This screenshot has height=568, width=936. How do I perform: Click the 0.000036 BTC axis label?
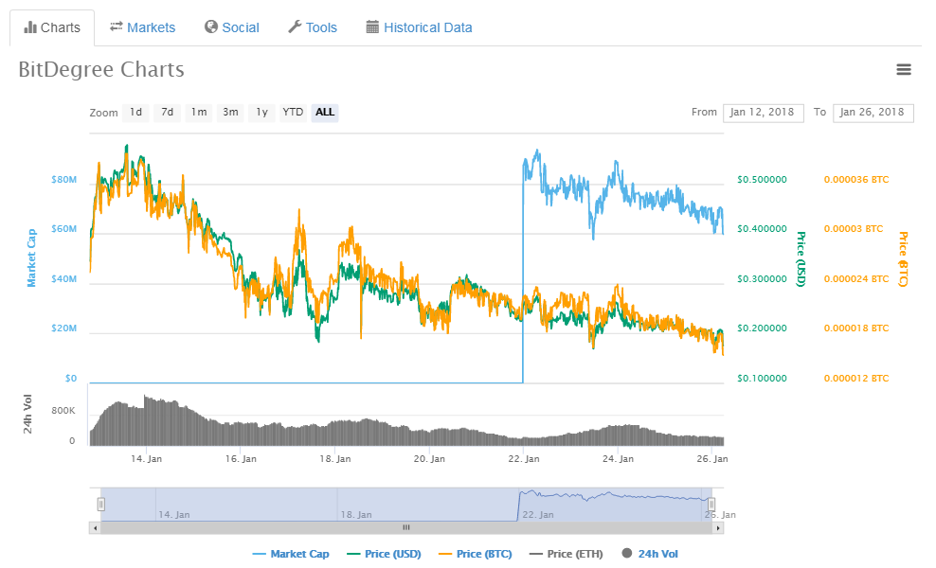click(x=856, y=180)
